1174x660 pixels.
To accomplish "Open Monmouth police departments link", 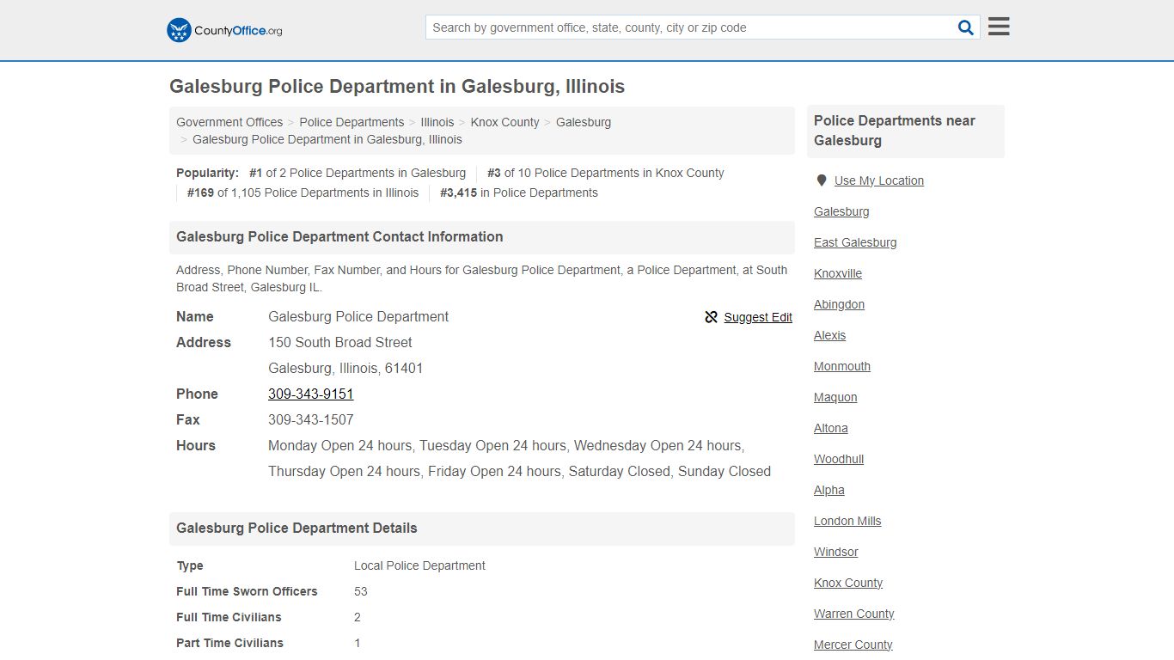I will tap(842, 366).
